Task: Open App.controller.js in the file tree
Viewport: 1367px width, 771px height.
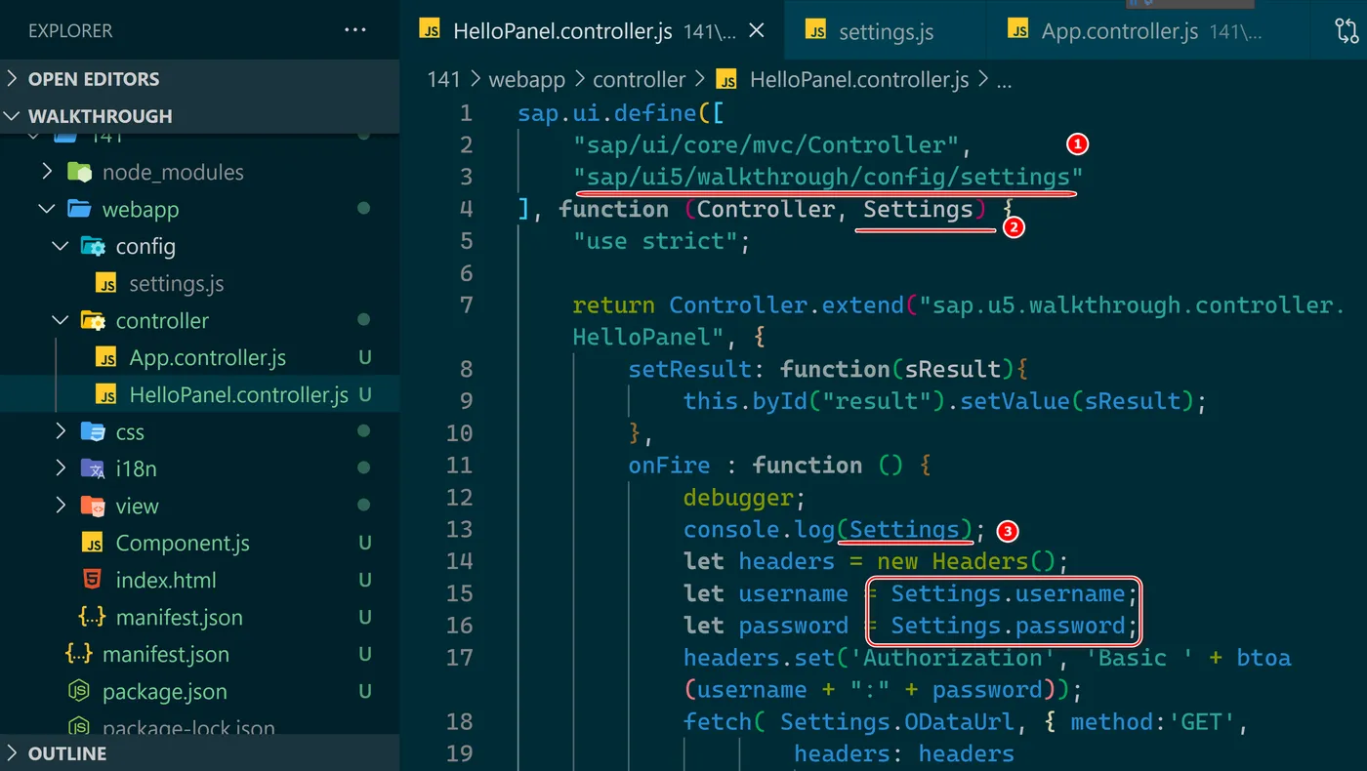Action: pyautogui.click(x=208, y=358)
